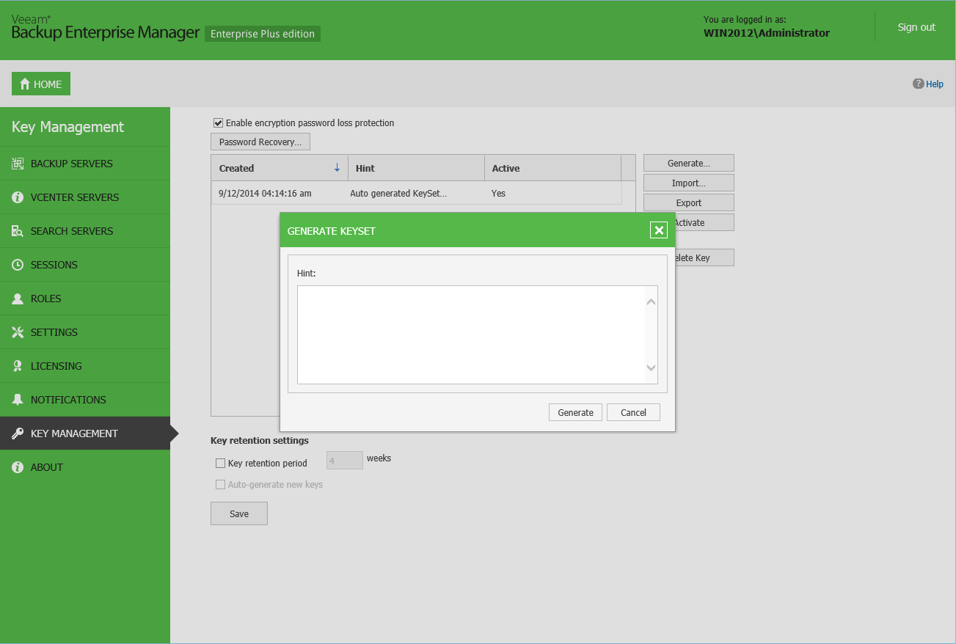Viewport: 956px width, 644px height.
Task: Click the Settings tools icon
Action: click(18, 332)
